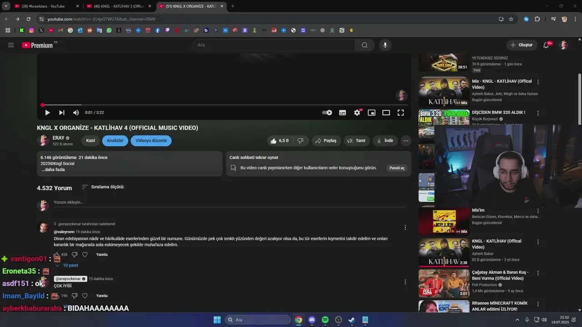Heart @valeyronn's pinned comment

(x=85, y=255)
